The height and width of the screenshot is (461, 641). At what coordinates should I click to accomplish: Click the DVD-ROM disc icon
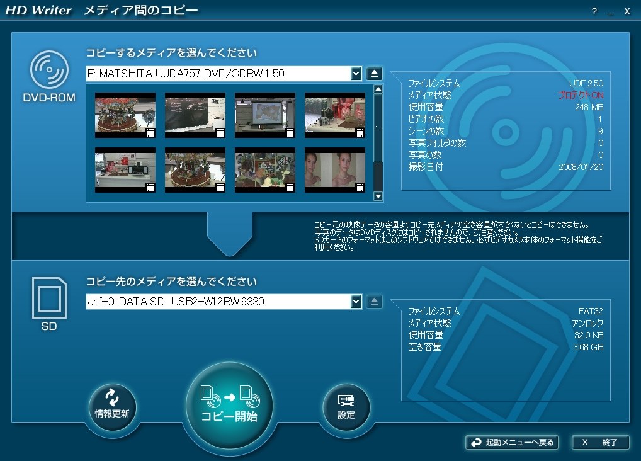pyautogui.click(x=49, y=69)
